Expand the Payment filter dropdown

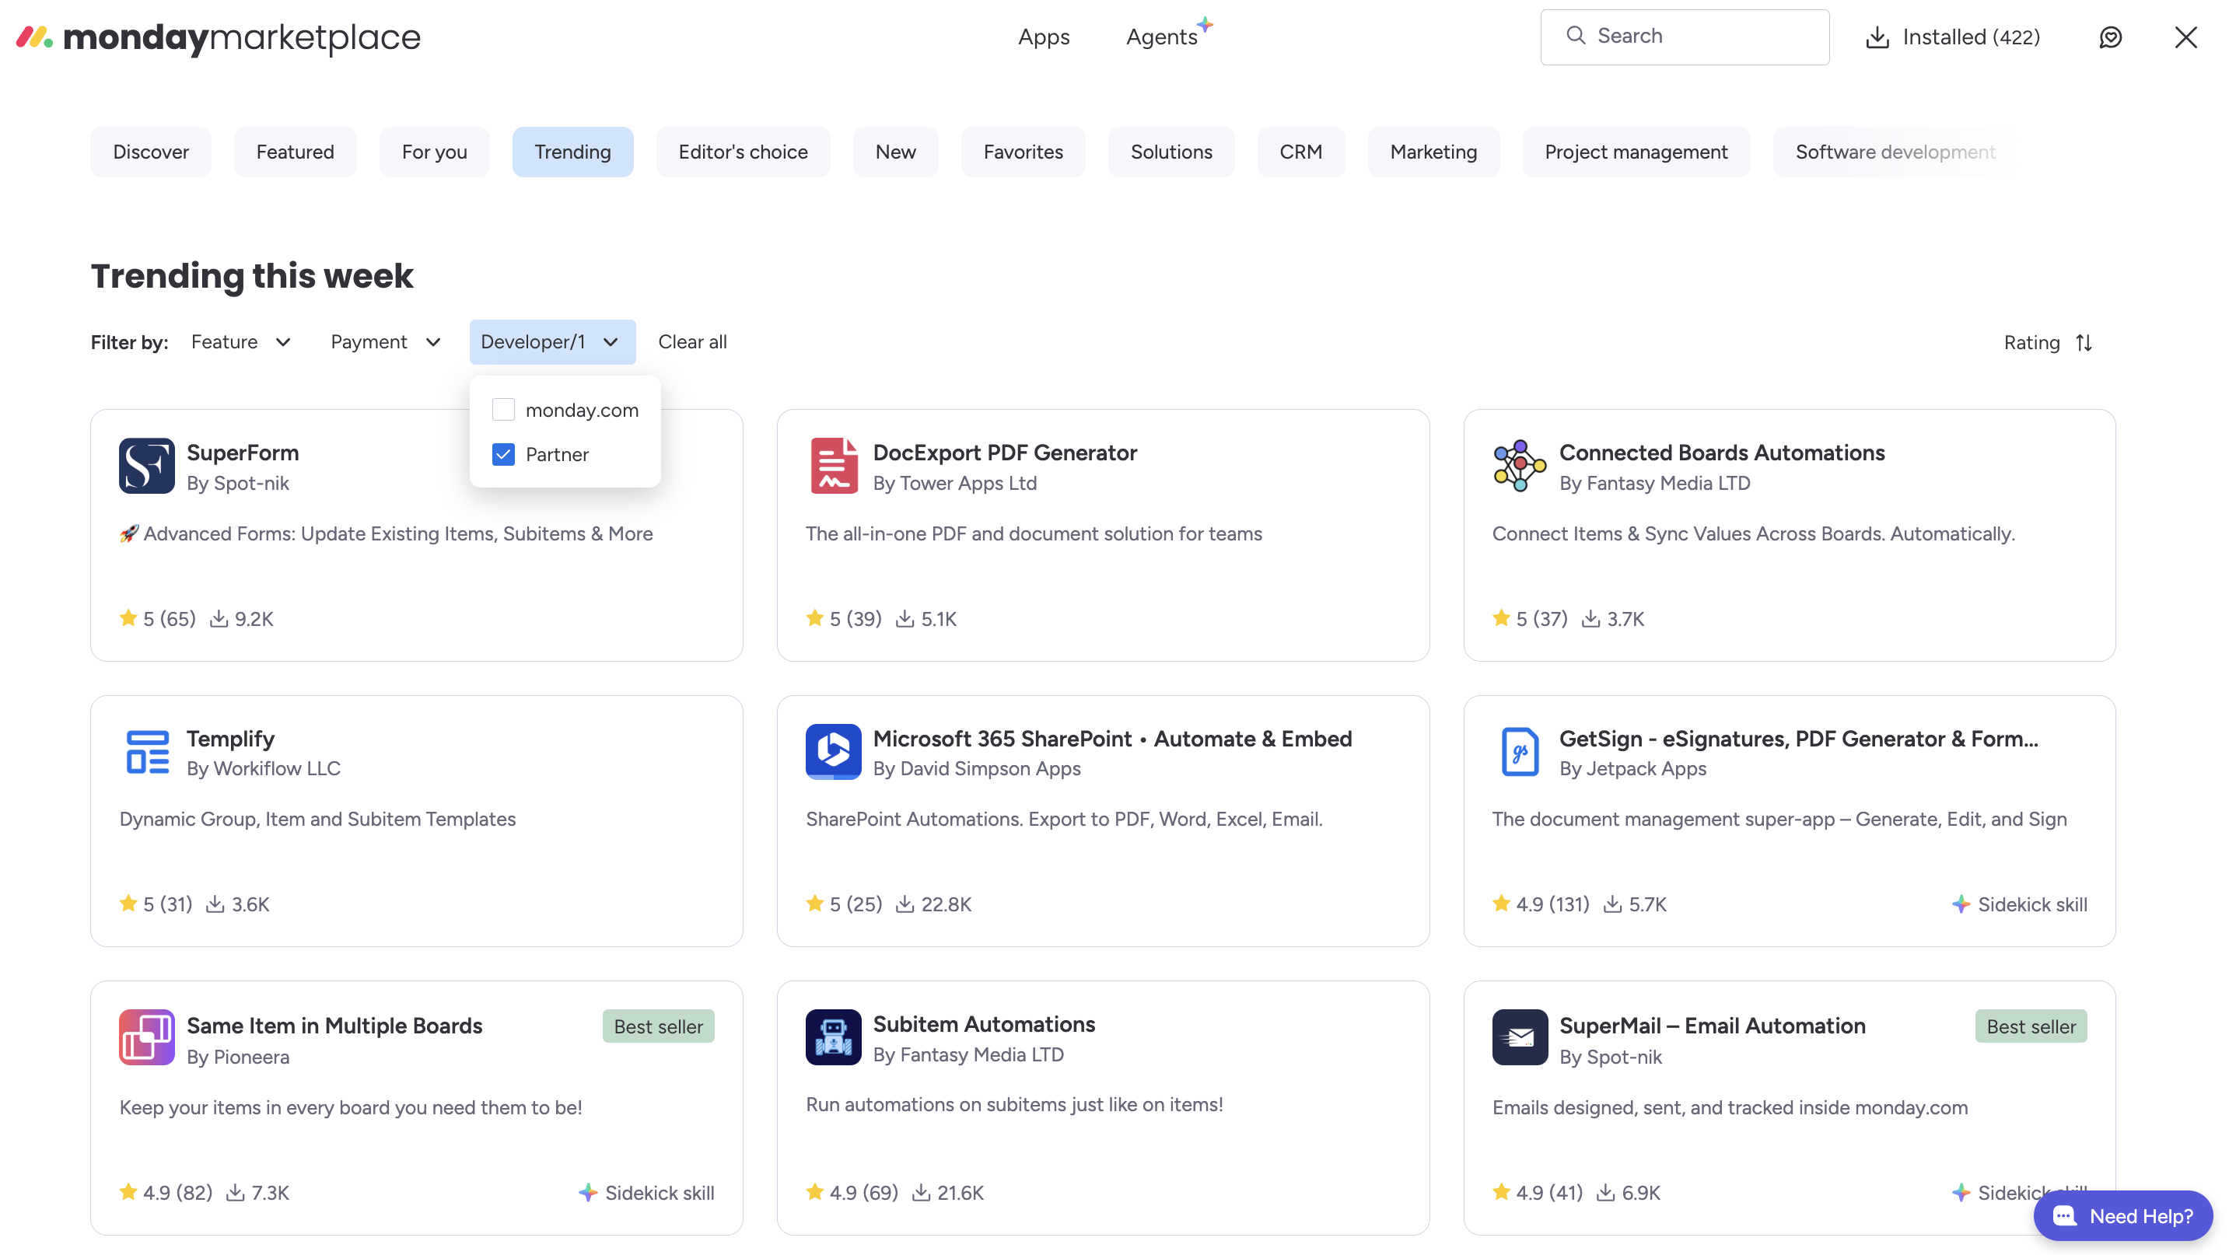tap(385, 341)
